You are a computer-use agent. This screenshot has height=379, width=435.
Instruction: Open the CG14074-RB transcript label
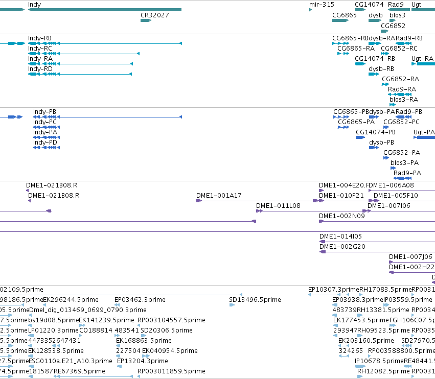(x=375, y=59)
